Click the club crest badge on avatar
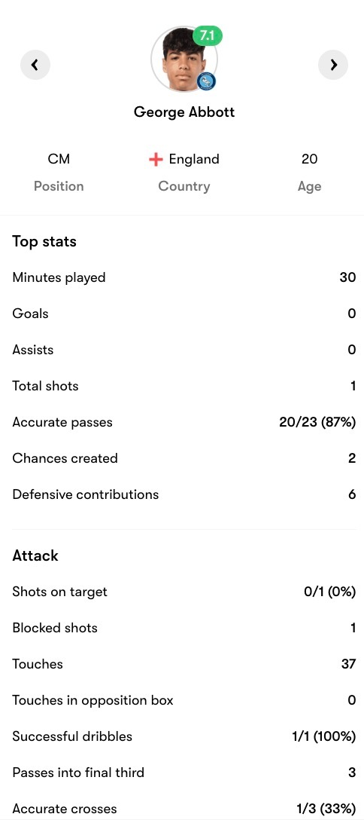364x820 pixels. coord(207,81)
